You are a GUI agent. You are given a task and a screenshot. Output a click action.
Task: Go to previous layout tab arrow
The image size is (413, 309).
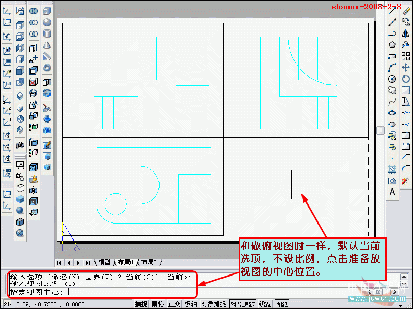(69, 263)
